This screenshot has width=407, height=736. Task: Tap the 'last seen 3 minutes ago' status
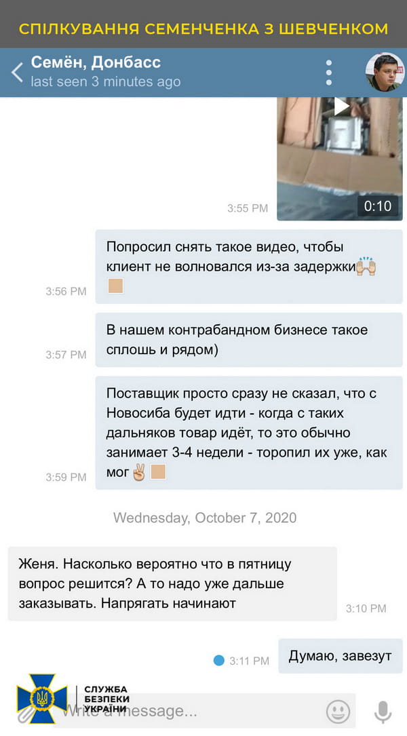pyautogui.click(x=106, y=81)
